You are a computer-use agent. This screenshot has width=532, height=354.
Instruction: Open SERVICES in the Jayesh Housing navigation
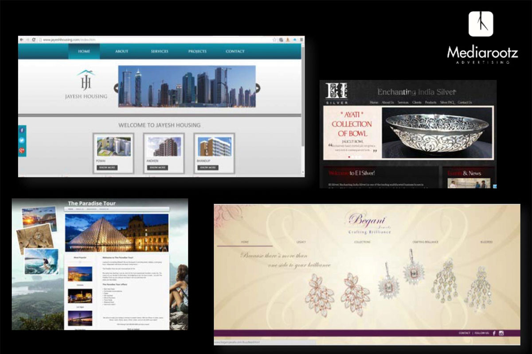pos(159,51)
